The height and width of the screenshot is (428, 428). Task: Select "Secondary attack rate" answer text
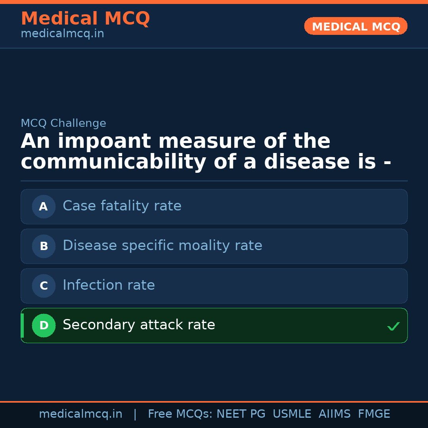pos(139,325)
